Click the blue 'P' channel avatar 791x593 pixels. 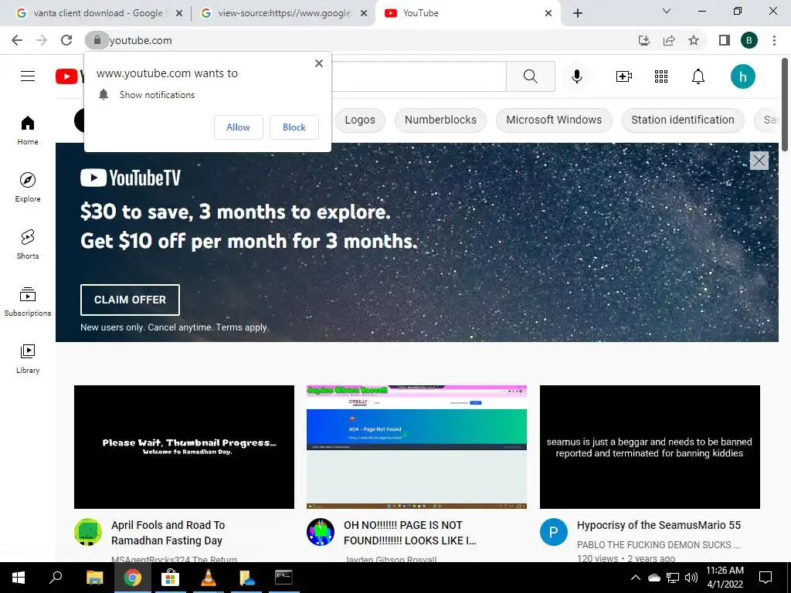(x=553, y=532)
